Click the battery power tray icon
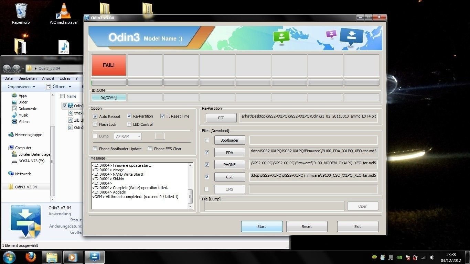Viewport: 470px width, 264px height. coord(416,257)
